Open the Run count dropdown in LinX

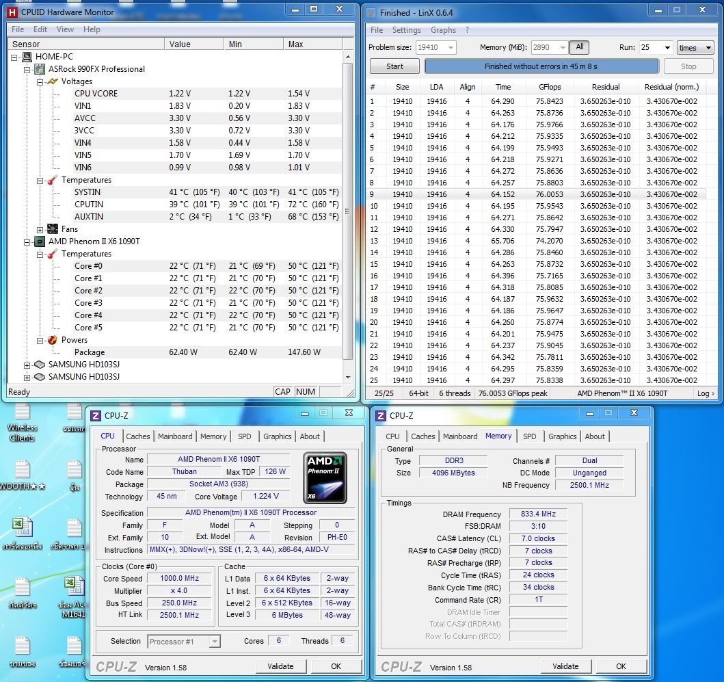[x=667, y=48]
